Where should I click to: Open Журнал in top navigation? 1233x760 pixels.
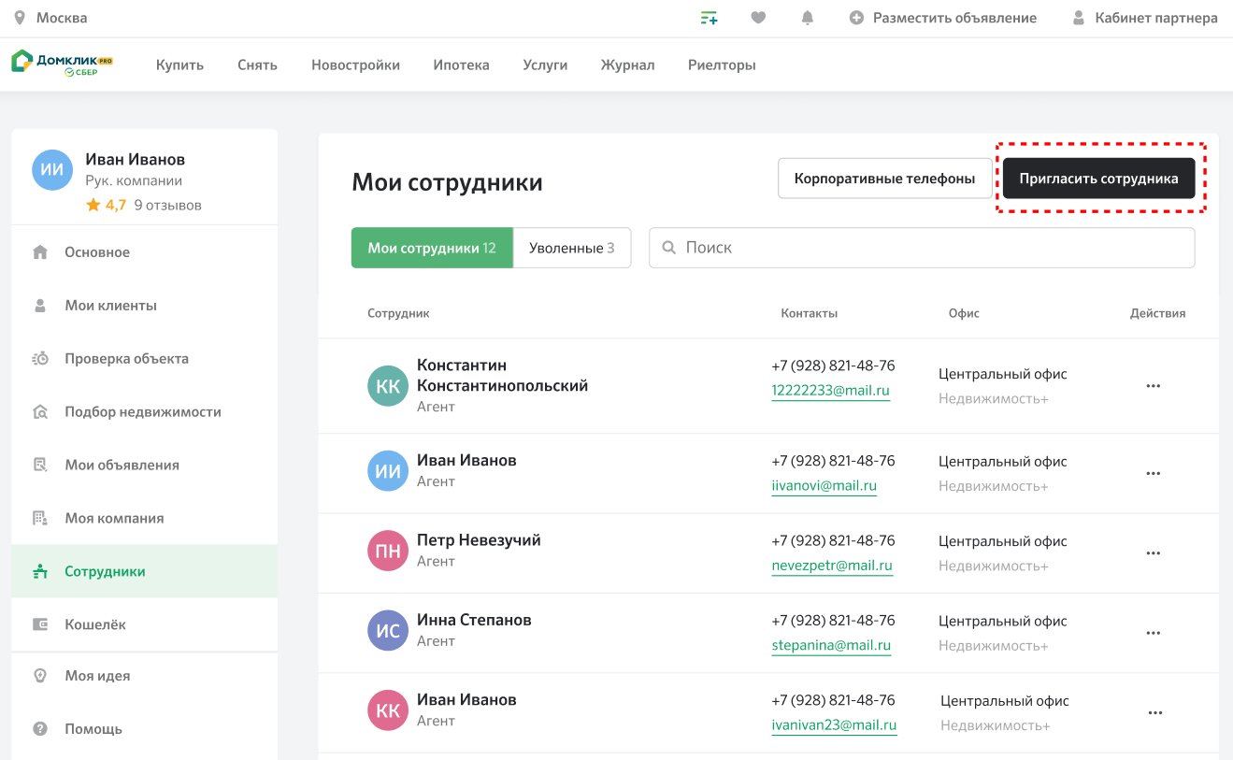[627, 65]
